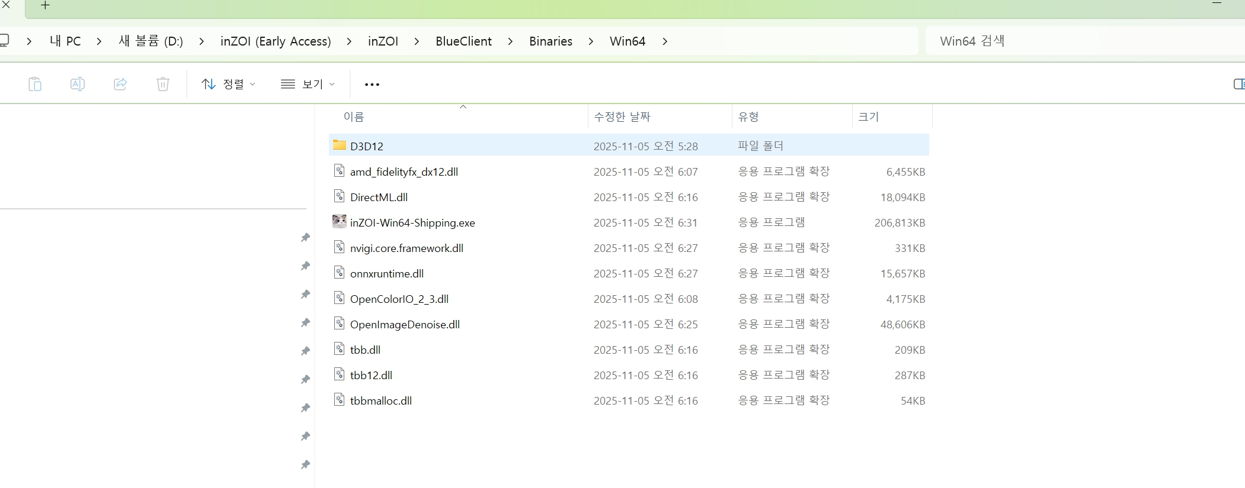The width and height of the screenshot is (1245, 488).
Task: Open a new tab with plus button
Action: click(x=45, y=6)
